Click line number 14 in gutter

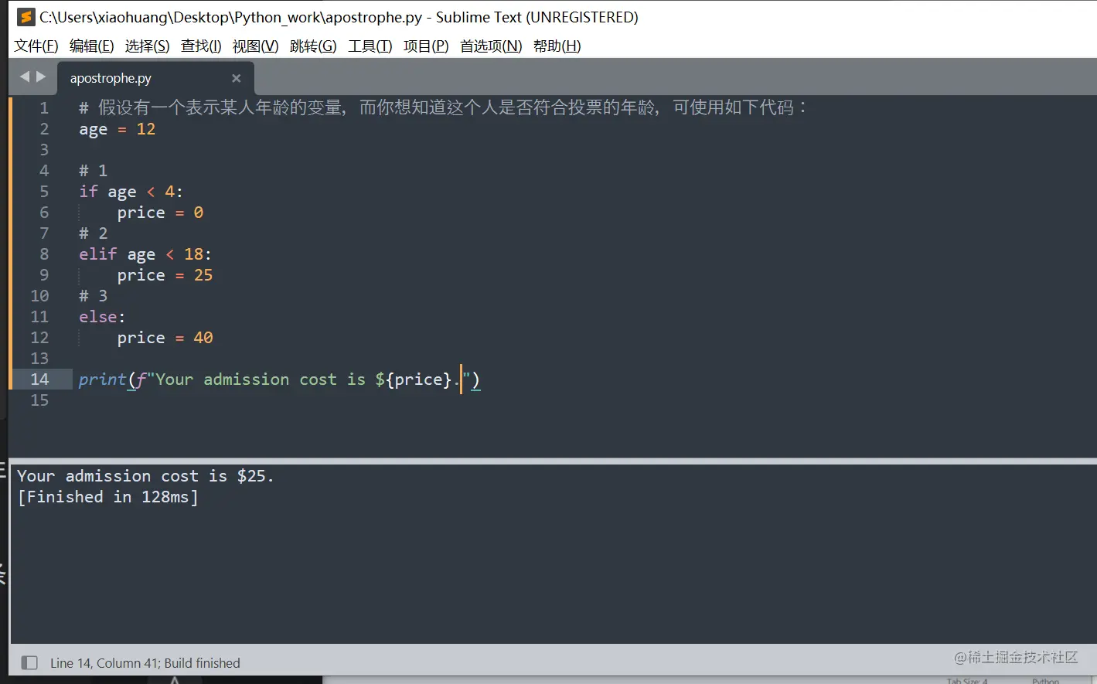[x=39, y=379]
